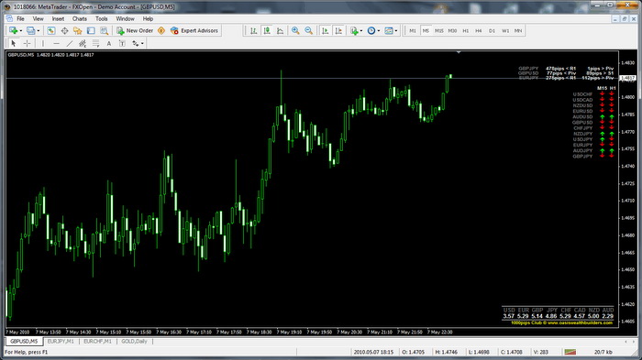Image resolution: width=642 pixels, height=360 pixels.
Task: Switch to the EURCHF,M1 chart tab
Action: click(x=97, y=341)
